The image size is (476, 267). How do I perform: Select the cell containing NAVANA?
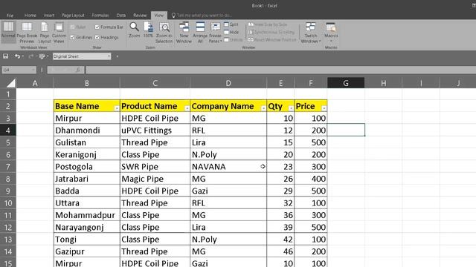(x=228, y=166)
